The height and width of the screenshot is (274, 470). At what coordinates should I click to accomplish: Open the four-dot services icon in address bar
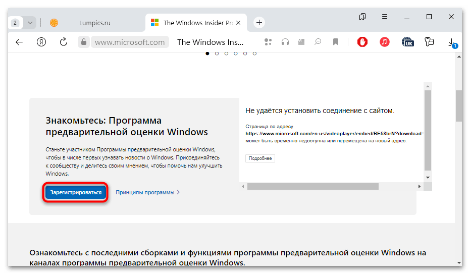click(x=268, y=42)
